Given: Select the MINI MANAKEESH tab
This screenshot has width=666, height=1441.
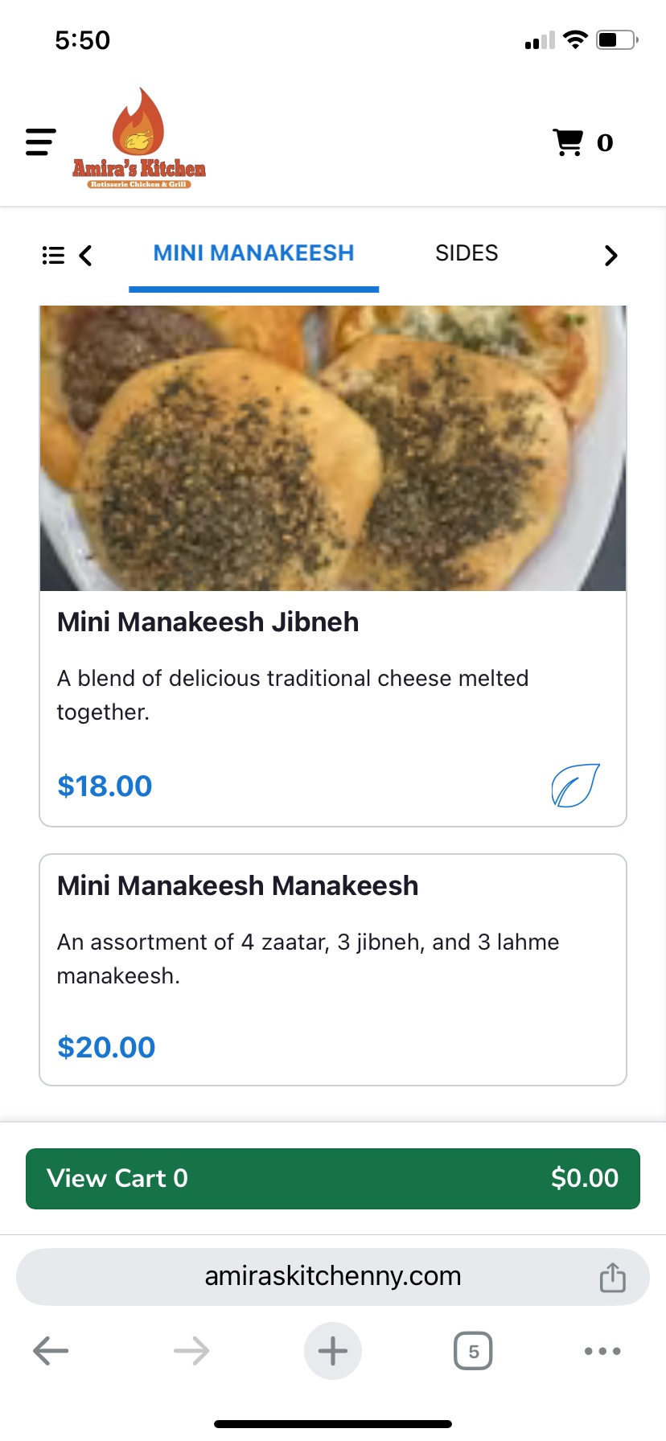Looking at the screenshot, I should tap(253, 253).
